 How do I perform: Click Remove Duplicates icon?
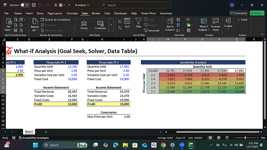pyautogui.click(x=178, y=25)
